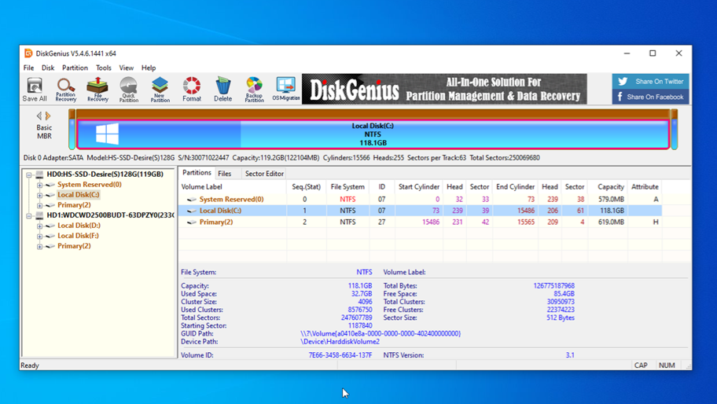Click the DiskGenius title bar logo

coord(28,53)
